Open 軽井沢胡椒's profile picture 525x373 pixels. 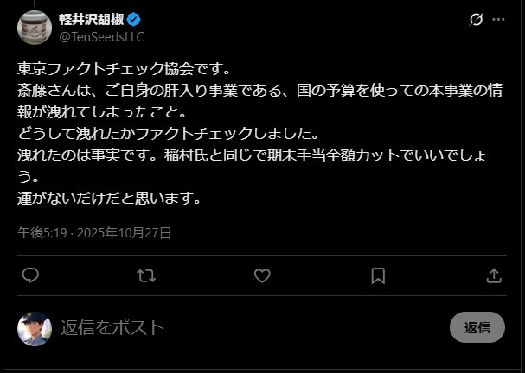coord(35,27)
